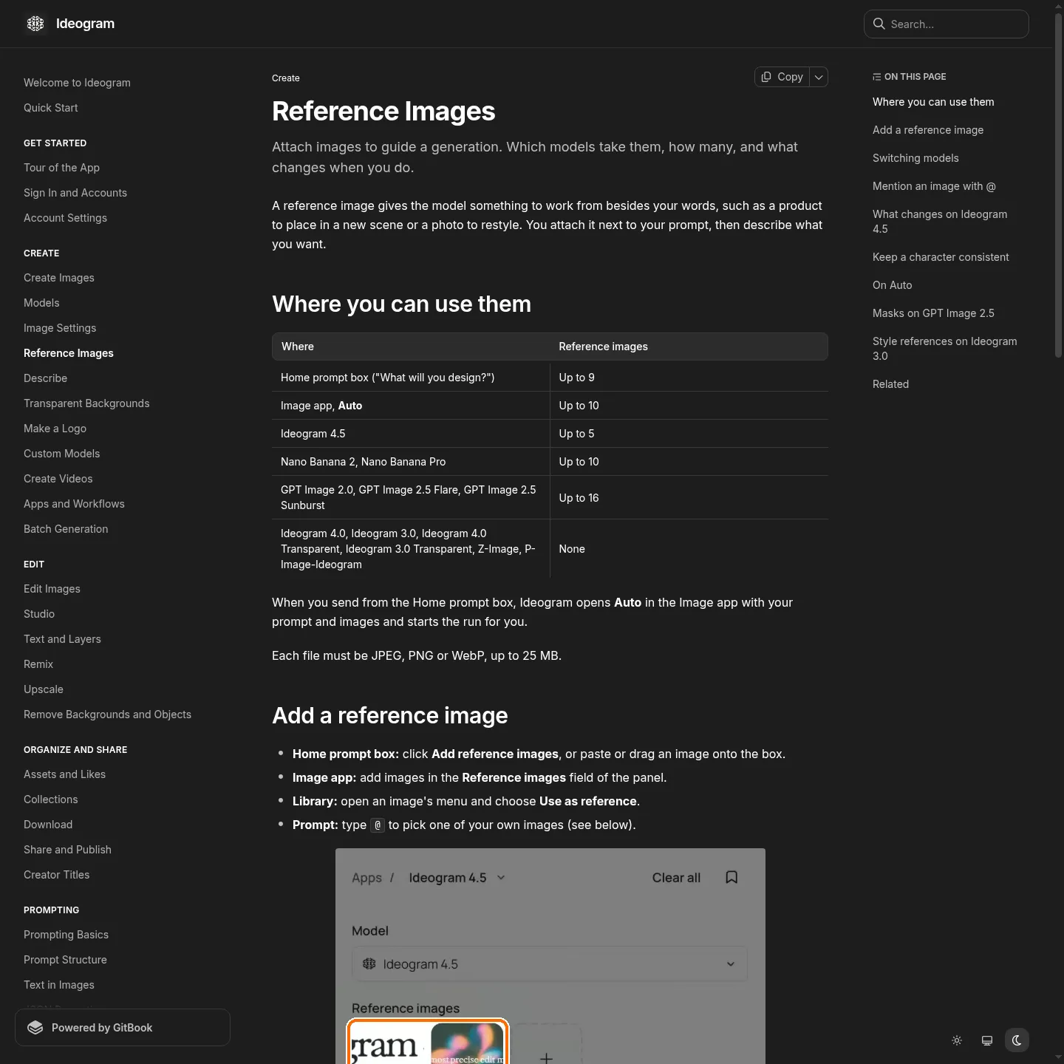Select dark theme moon icon
1064x1064 pixels.
tap(1017, 1040)
